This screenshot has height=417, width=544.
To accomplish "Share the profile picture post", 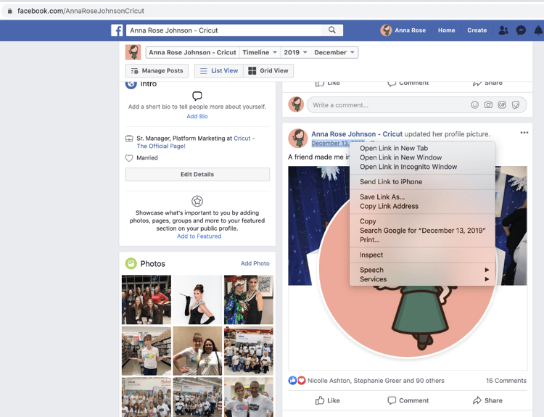I will tap(487, 400).
